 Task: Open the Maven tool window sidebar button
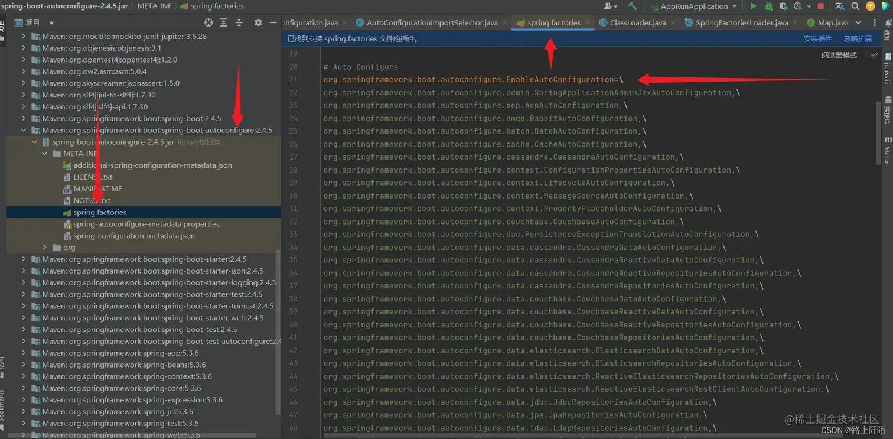click(x=887, y=151)
